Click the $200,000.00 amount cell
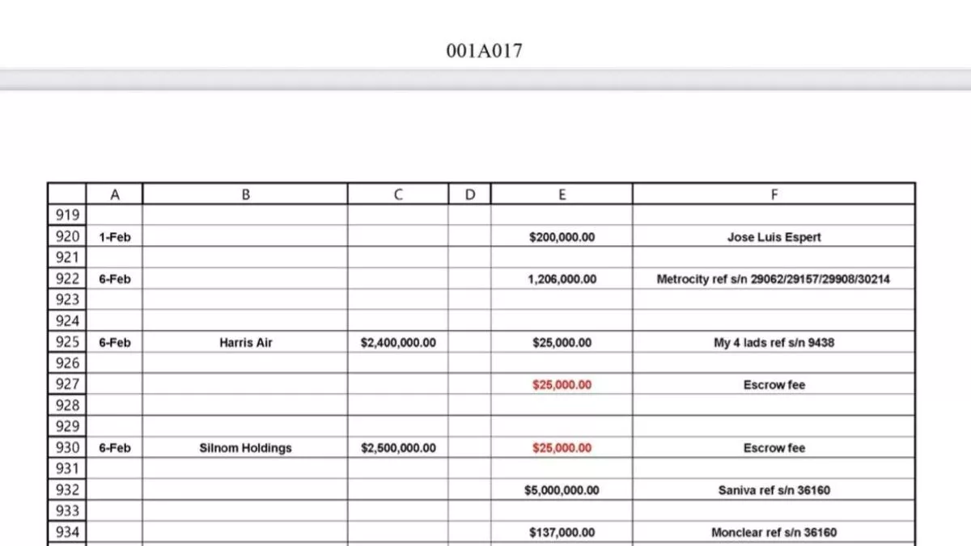 pos(562,237)
